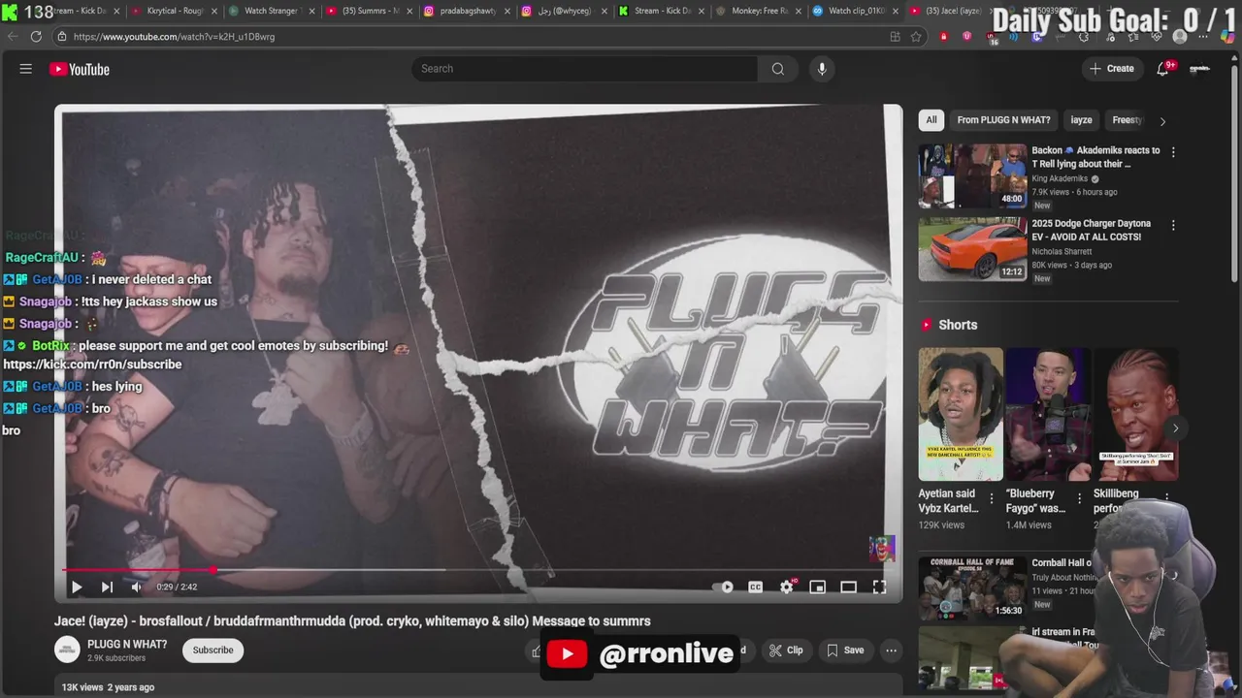This screenshot has height=698, width=1242.
Task: Open Skillibeng performing short
Action: coord(1136,414)
